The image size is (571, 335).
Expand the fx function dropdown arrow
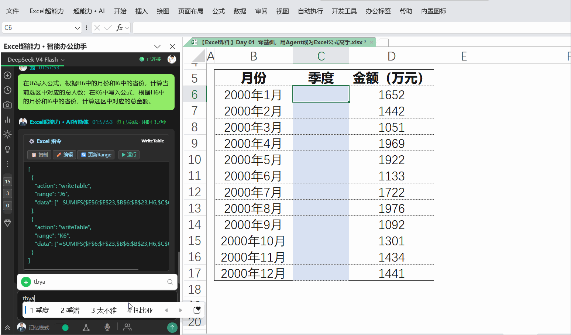[127, 28]
